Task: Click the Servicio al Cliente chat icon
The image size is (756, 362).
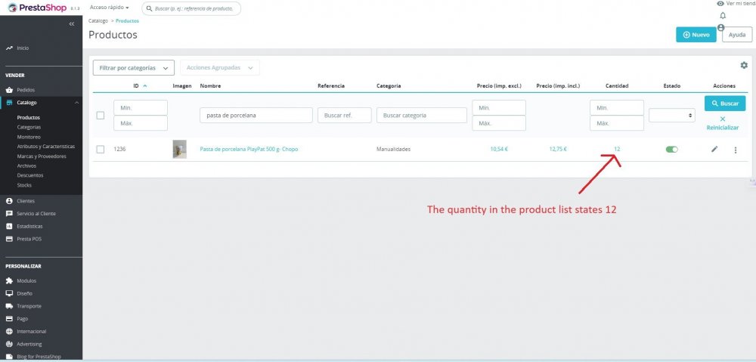Action: pyautogui.click(x=9, y=214)
